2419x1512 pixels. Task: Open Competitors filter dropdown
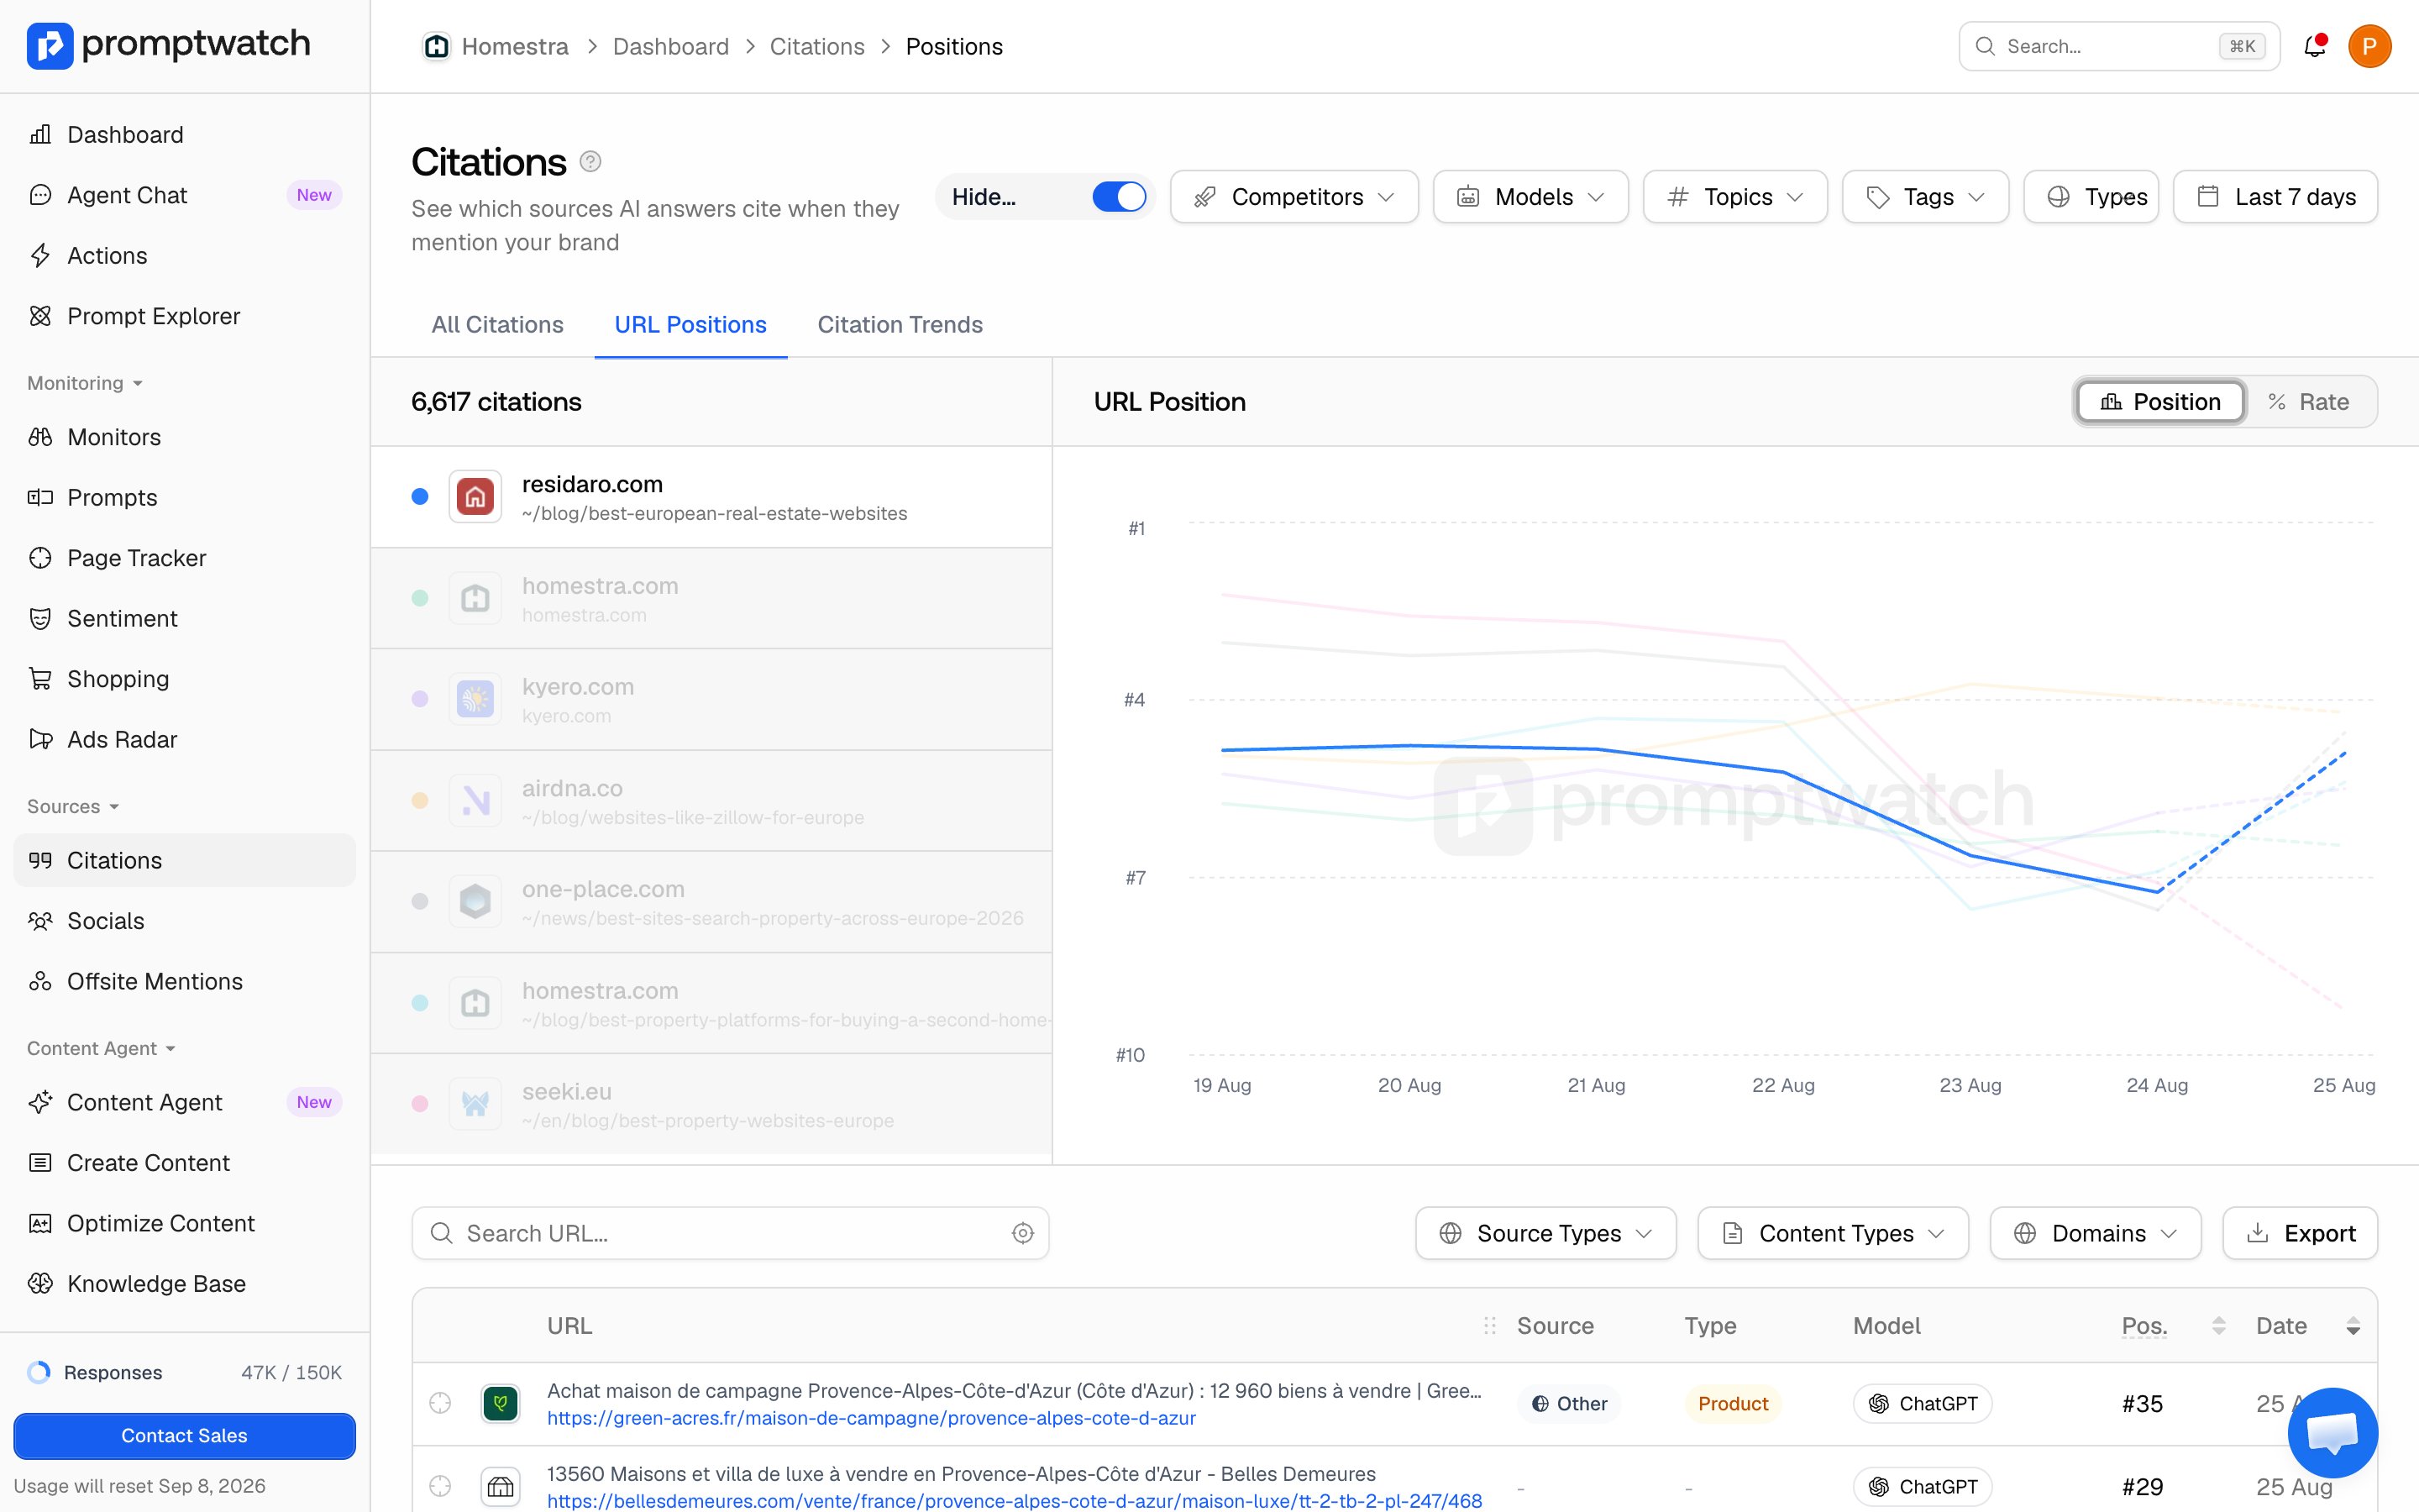tap(1293, 197)
